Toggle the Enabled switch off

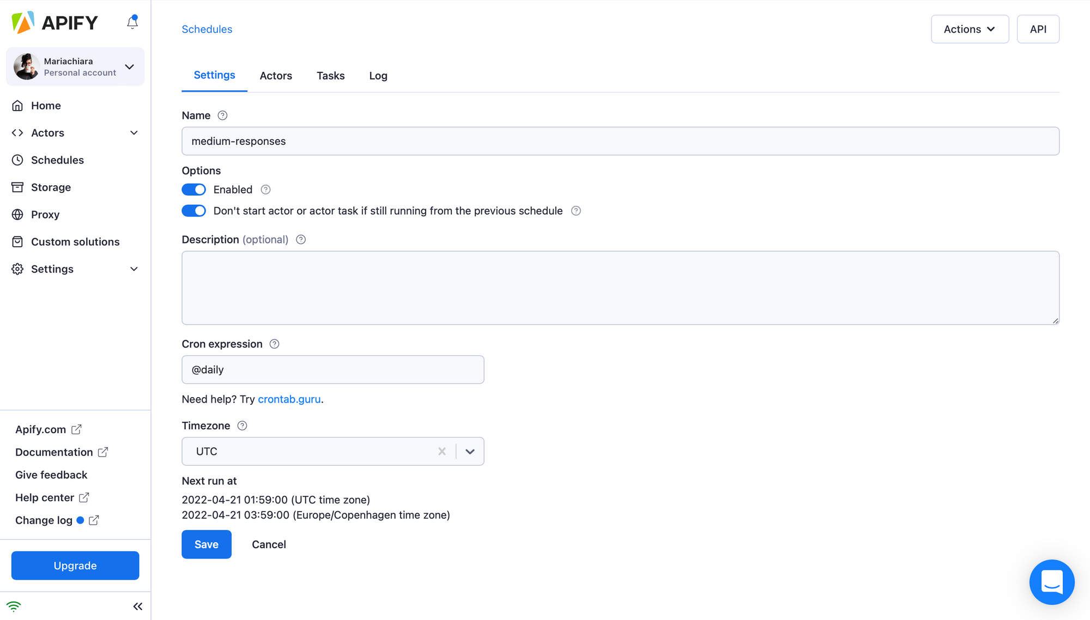coord(193,190)
